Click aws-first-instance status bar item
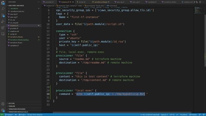The height and width of the screenshot is (116, 206). click(35, 115)
